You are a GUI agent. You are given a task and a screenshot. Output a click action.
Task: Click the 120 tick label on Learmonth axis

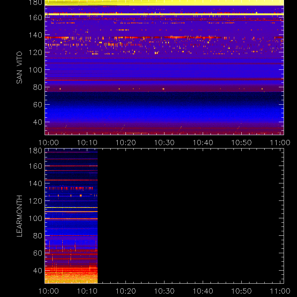pyautogui.click(x=35, y=201)
